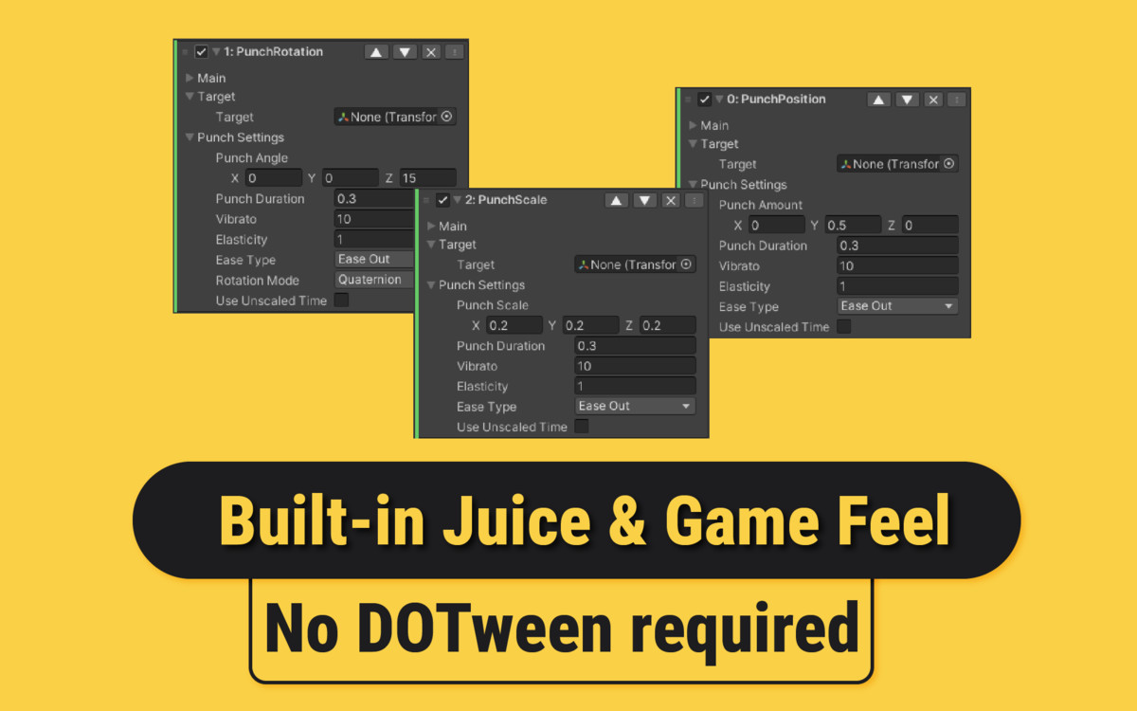The image size is (1137, 711).
Task: Edit the Punch Amount Z field in PunchPosition
Action: point(929,225)
